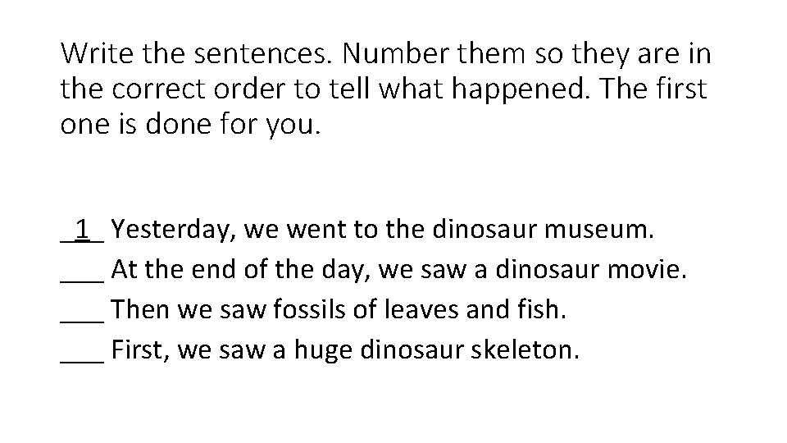Click the underlined number 1

point(82,228)
